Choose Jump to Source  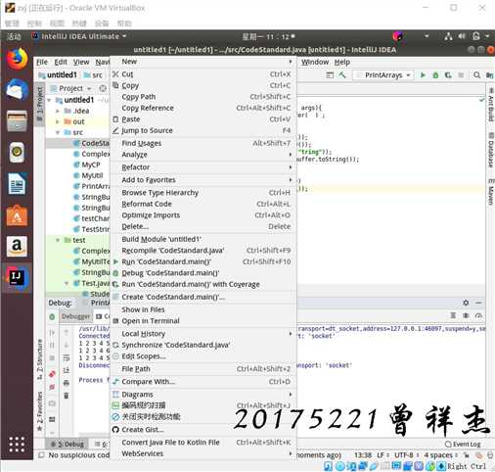[x=202, y=130]
